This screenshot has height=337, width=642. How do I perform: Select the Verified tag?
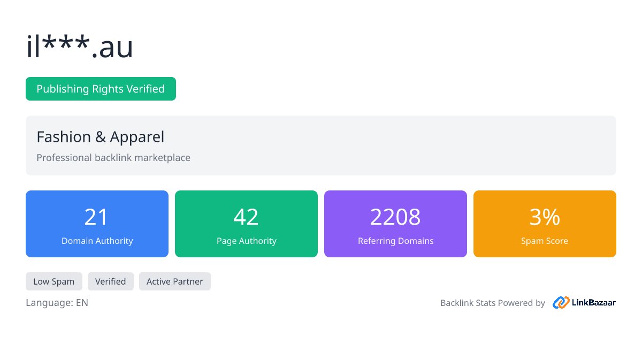(x=110, y=281)
